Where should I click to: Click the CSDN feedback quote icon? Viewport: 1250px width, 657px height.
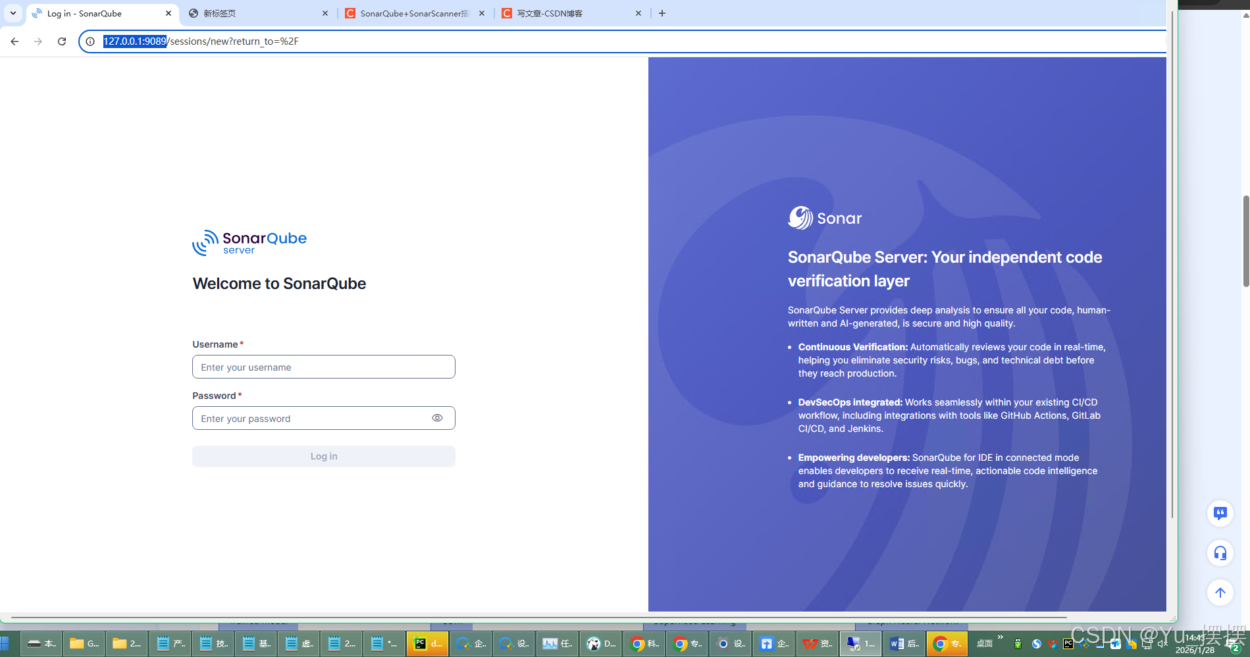click(x=1220, y=513)
